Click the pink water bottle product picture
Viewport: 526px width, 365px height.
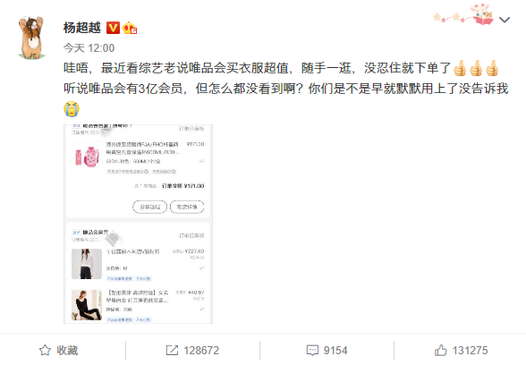(87, 157)
